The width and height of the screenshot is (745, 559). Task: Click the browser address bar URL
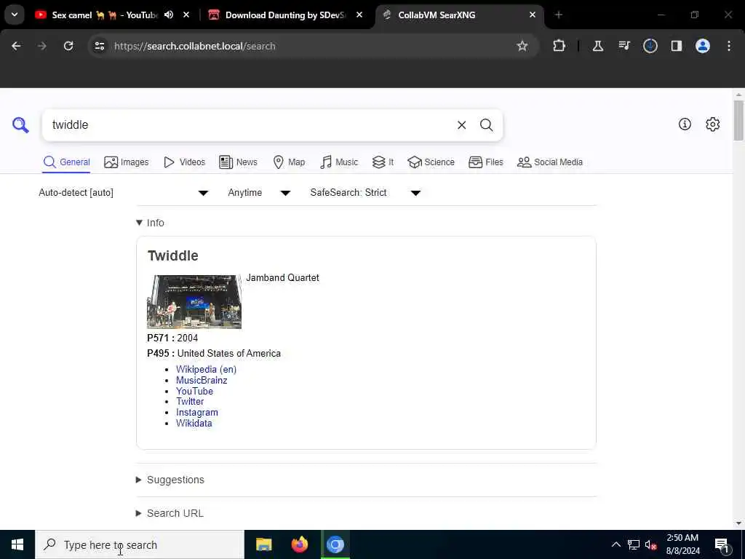195,46
